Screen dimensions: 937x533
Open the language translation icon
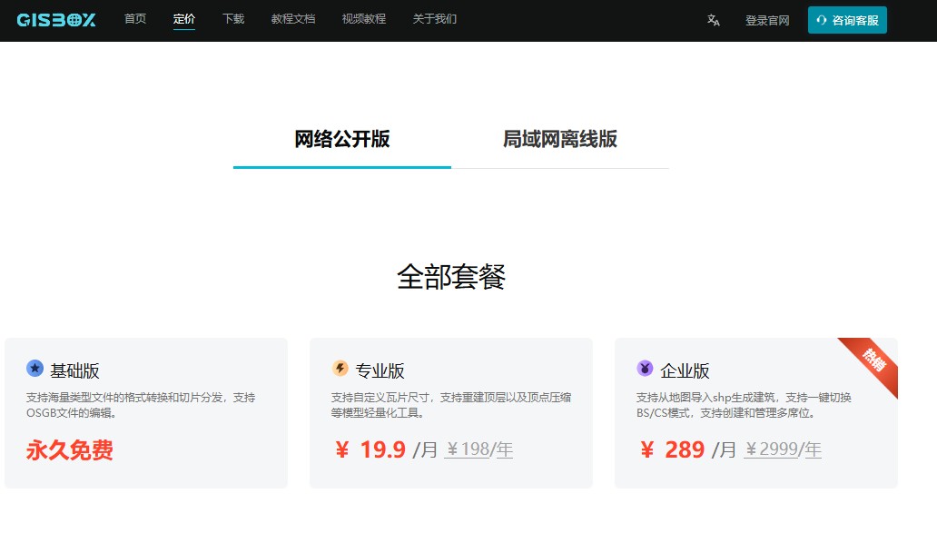(x=714, y=20)
